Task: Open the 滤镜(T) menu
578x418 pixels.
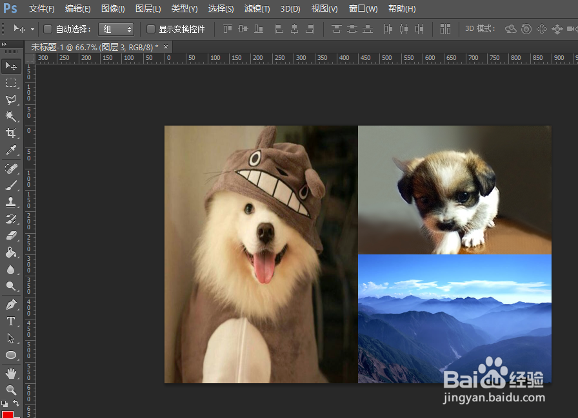Action: 257,9
